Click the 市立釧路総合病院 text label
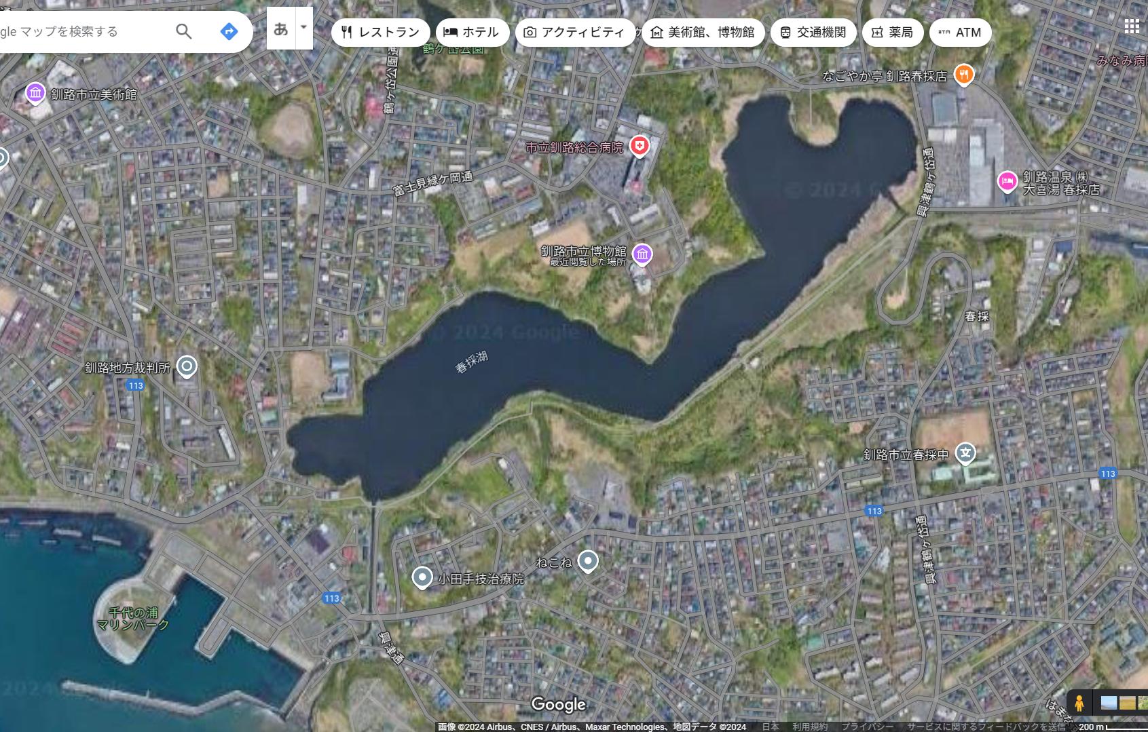Image resolution: width=1148 pixels, height=732 pixels. 574,147
